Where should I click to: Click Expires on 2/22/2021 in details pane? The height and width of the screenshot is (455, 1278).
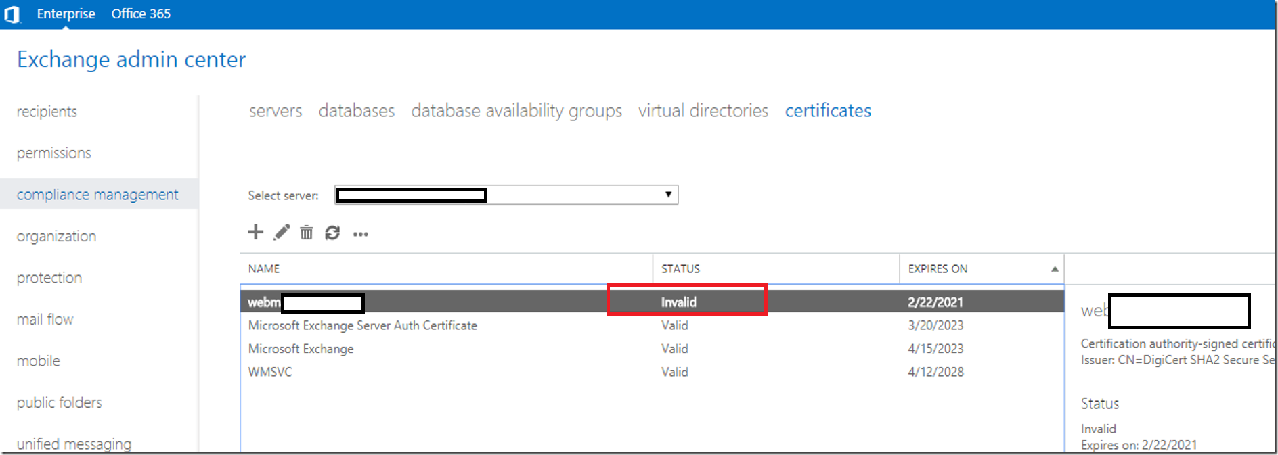pyautogui.click(x=1139, y=445)
